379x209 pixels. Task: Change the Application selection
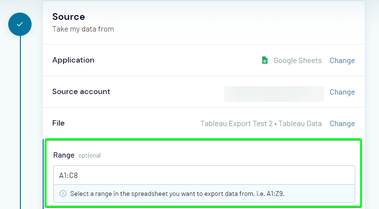click(342, 61)
